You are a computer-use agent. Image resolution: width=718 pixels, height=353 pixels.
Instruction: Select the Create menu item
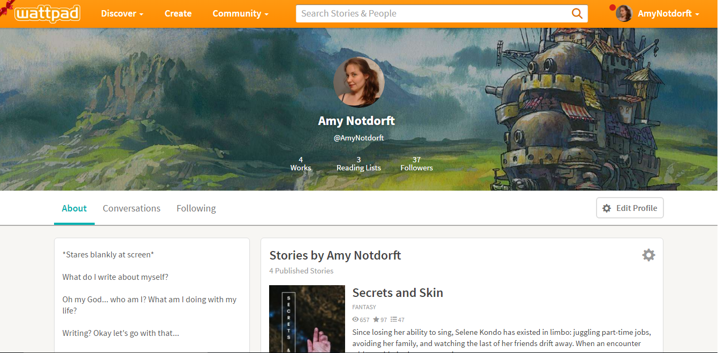pyautogui.click(x=178, y=13)
